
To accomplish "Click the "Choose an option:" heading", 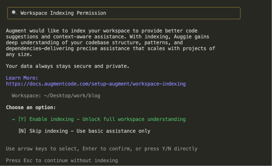I will pos(31,107).
